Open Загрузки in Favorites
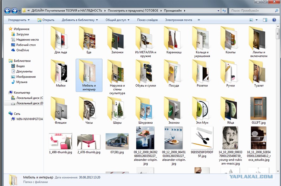 click(20, 34)
